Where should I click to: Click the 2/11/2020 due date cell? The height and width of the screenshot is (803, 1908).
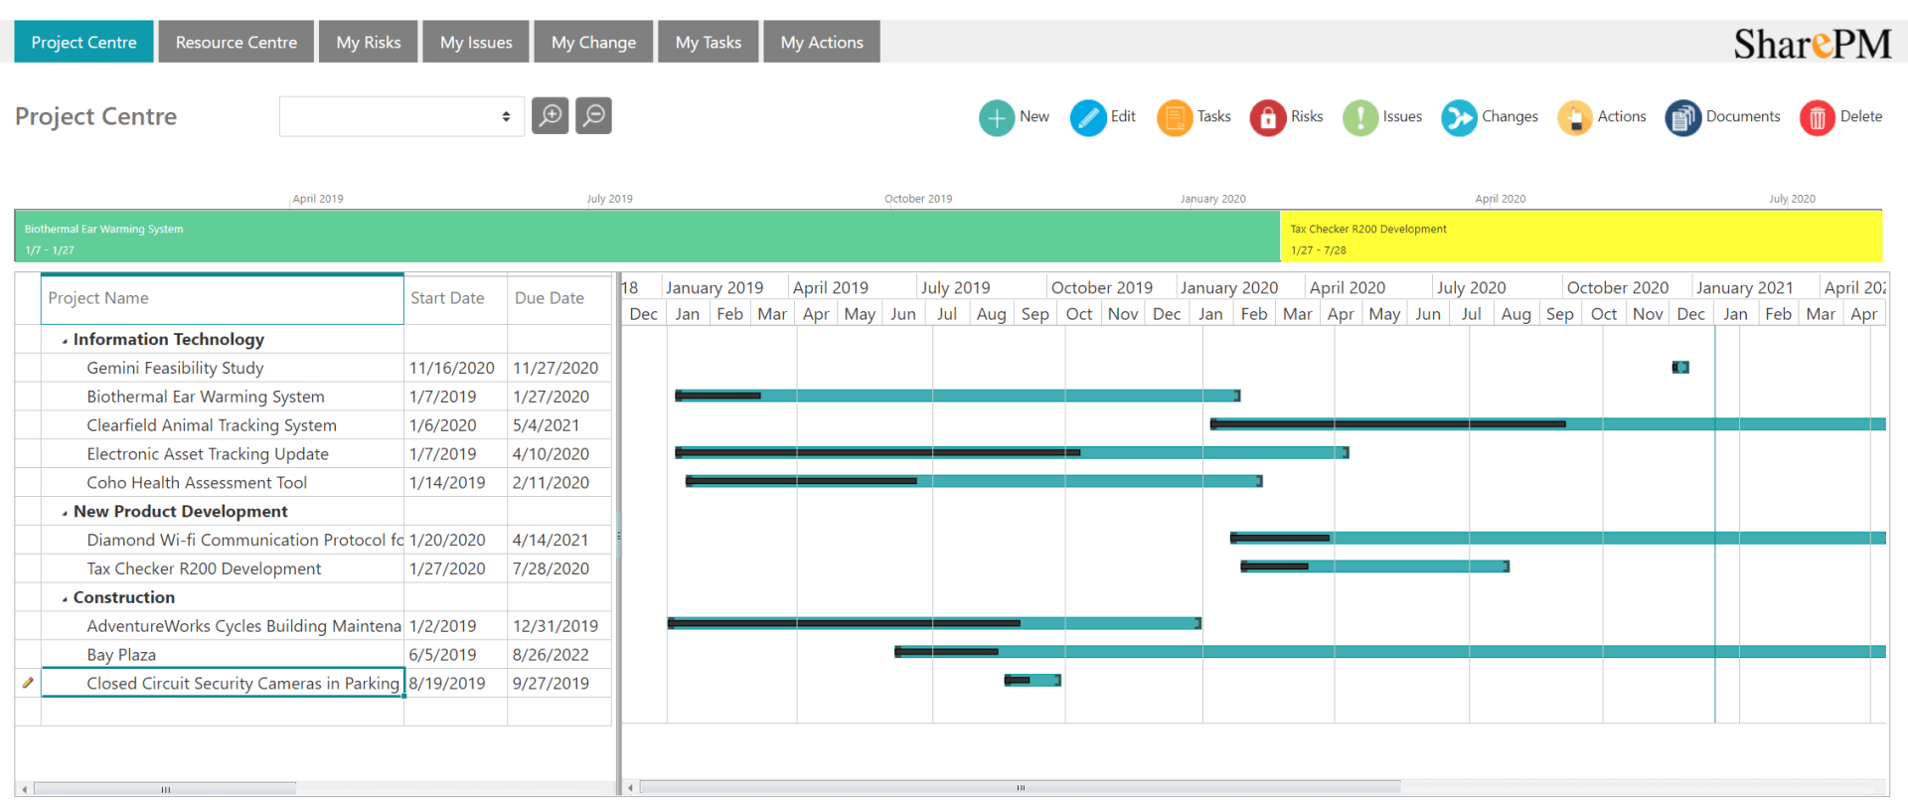click(558, 483)
